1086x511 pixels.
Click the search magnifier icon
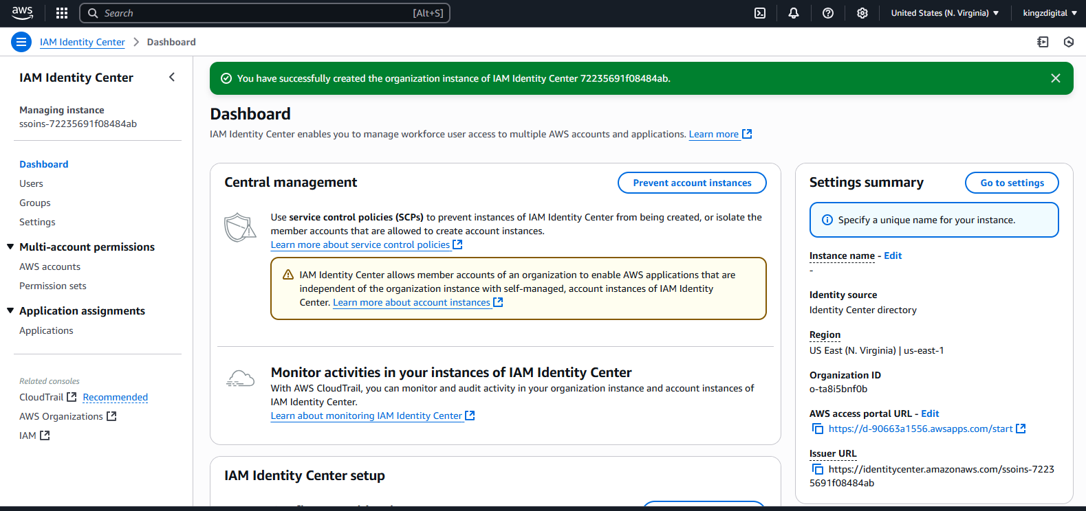(93, 13)
